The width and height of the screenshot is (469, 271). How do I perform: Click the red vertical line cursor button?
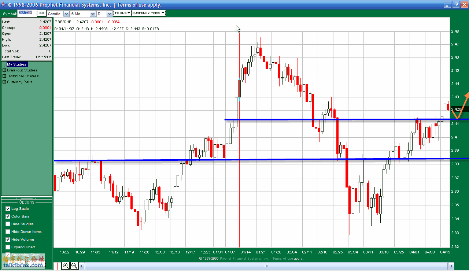[57, 266]
